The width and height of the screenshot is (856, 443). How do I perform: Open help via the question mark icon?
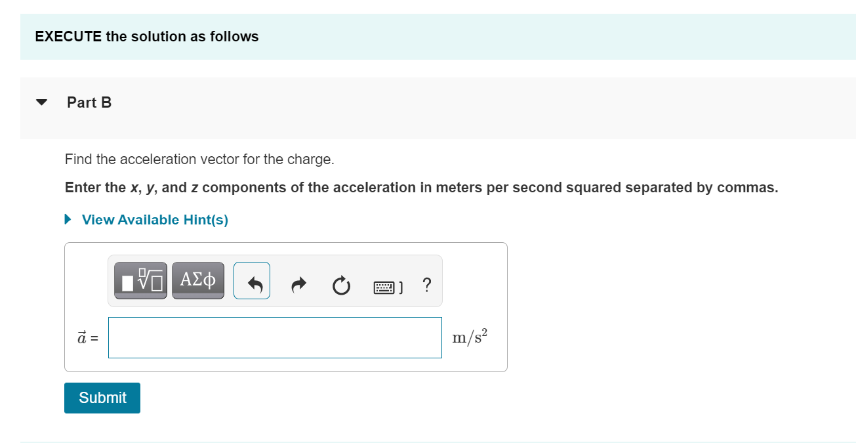(x=426, y=285)
